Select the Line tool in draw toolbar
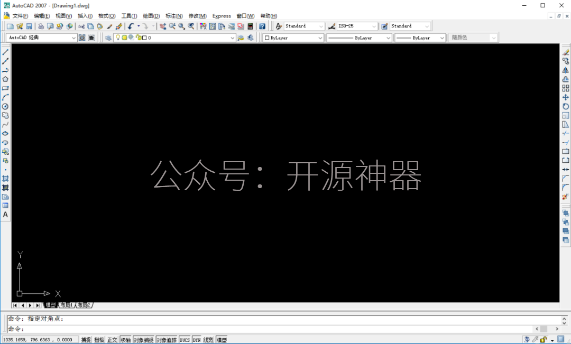The width and height of the screenshot is (571, 344). click(5, 52)
